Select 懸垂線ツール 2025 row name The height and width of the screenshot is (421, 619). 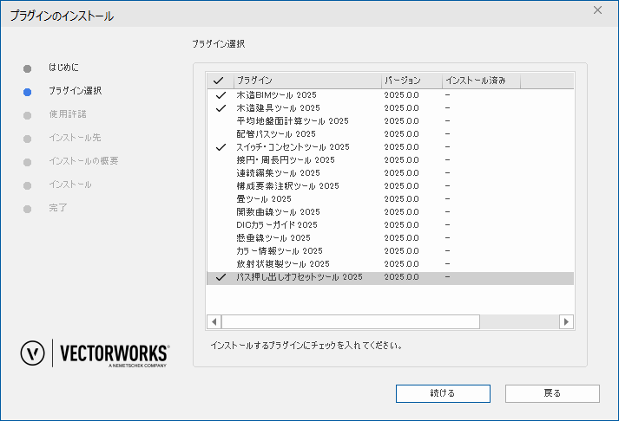pos(273,238)
